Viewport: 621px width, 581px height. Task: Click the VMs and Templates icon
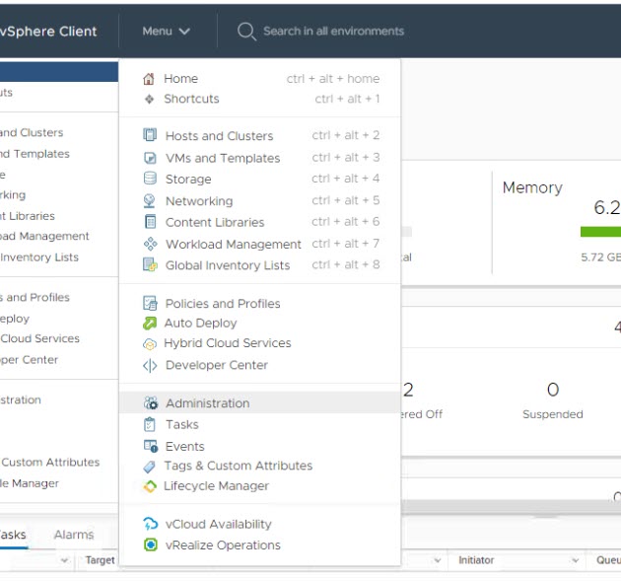[150, 158]
